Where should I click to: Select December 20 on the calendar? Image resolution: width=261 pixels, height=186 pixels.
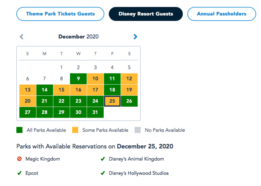28,101
